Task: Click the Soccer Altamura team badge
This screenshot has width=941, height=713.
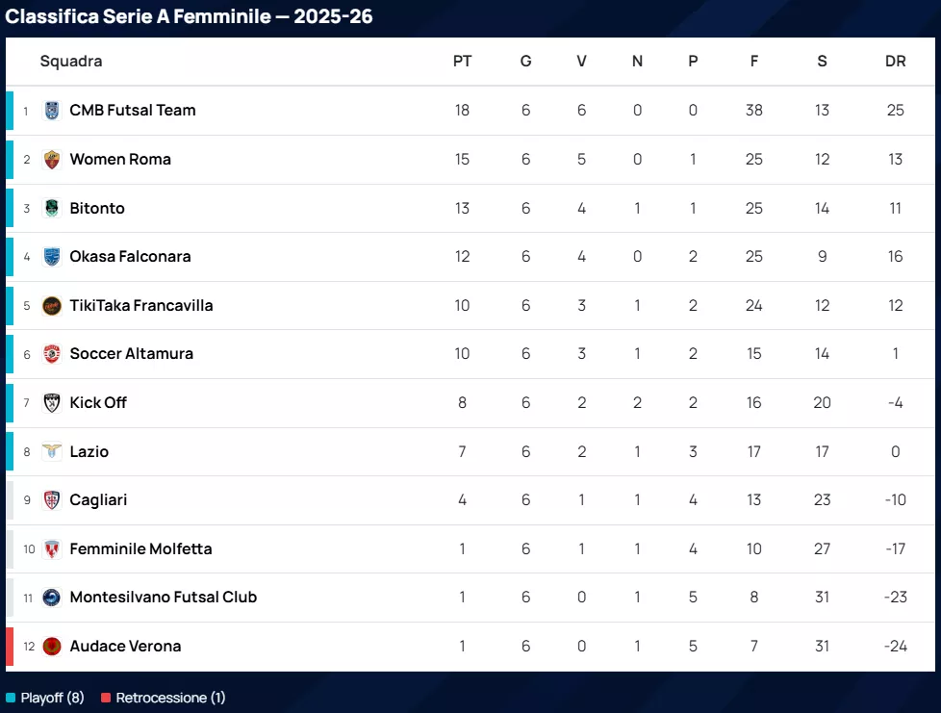Action: 52,354
